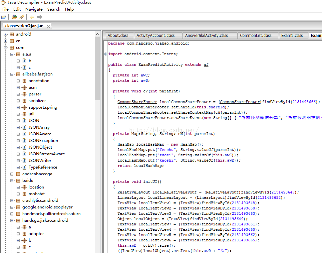Click the JSONArray class file icon
The image size is (322, 253).
click(x=24, y=127)
